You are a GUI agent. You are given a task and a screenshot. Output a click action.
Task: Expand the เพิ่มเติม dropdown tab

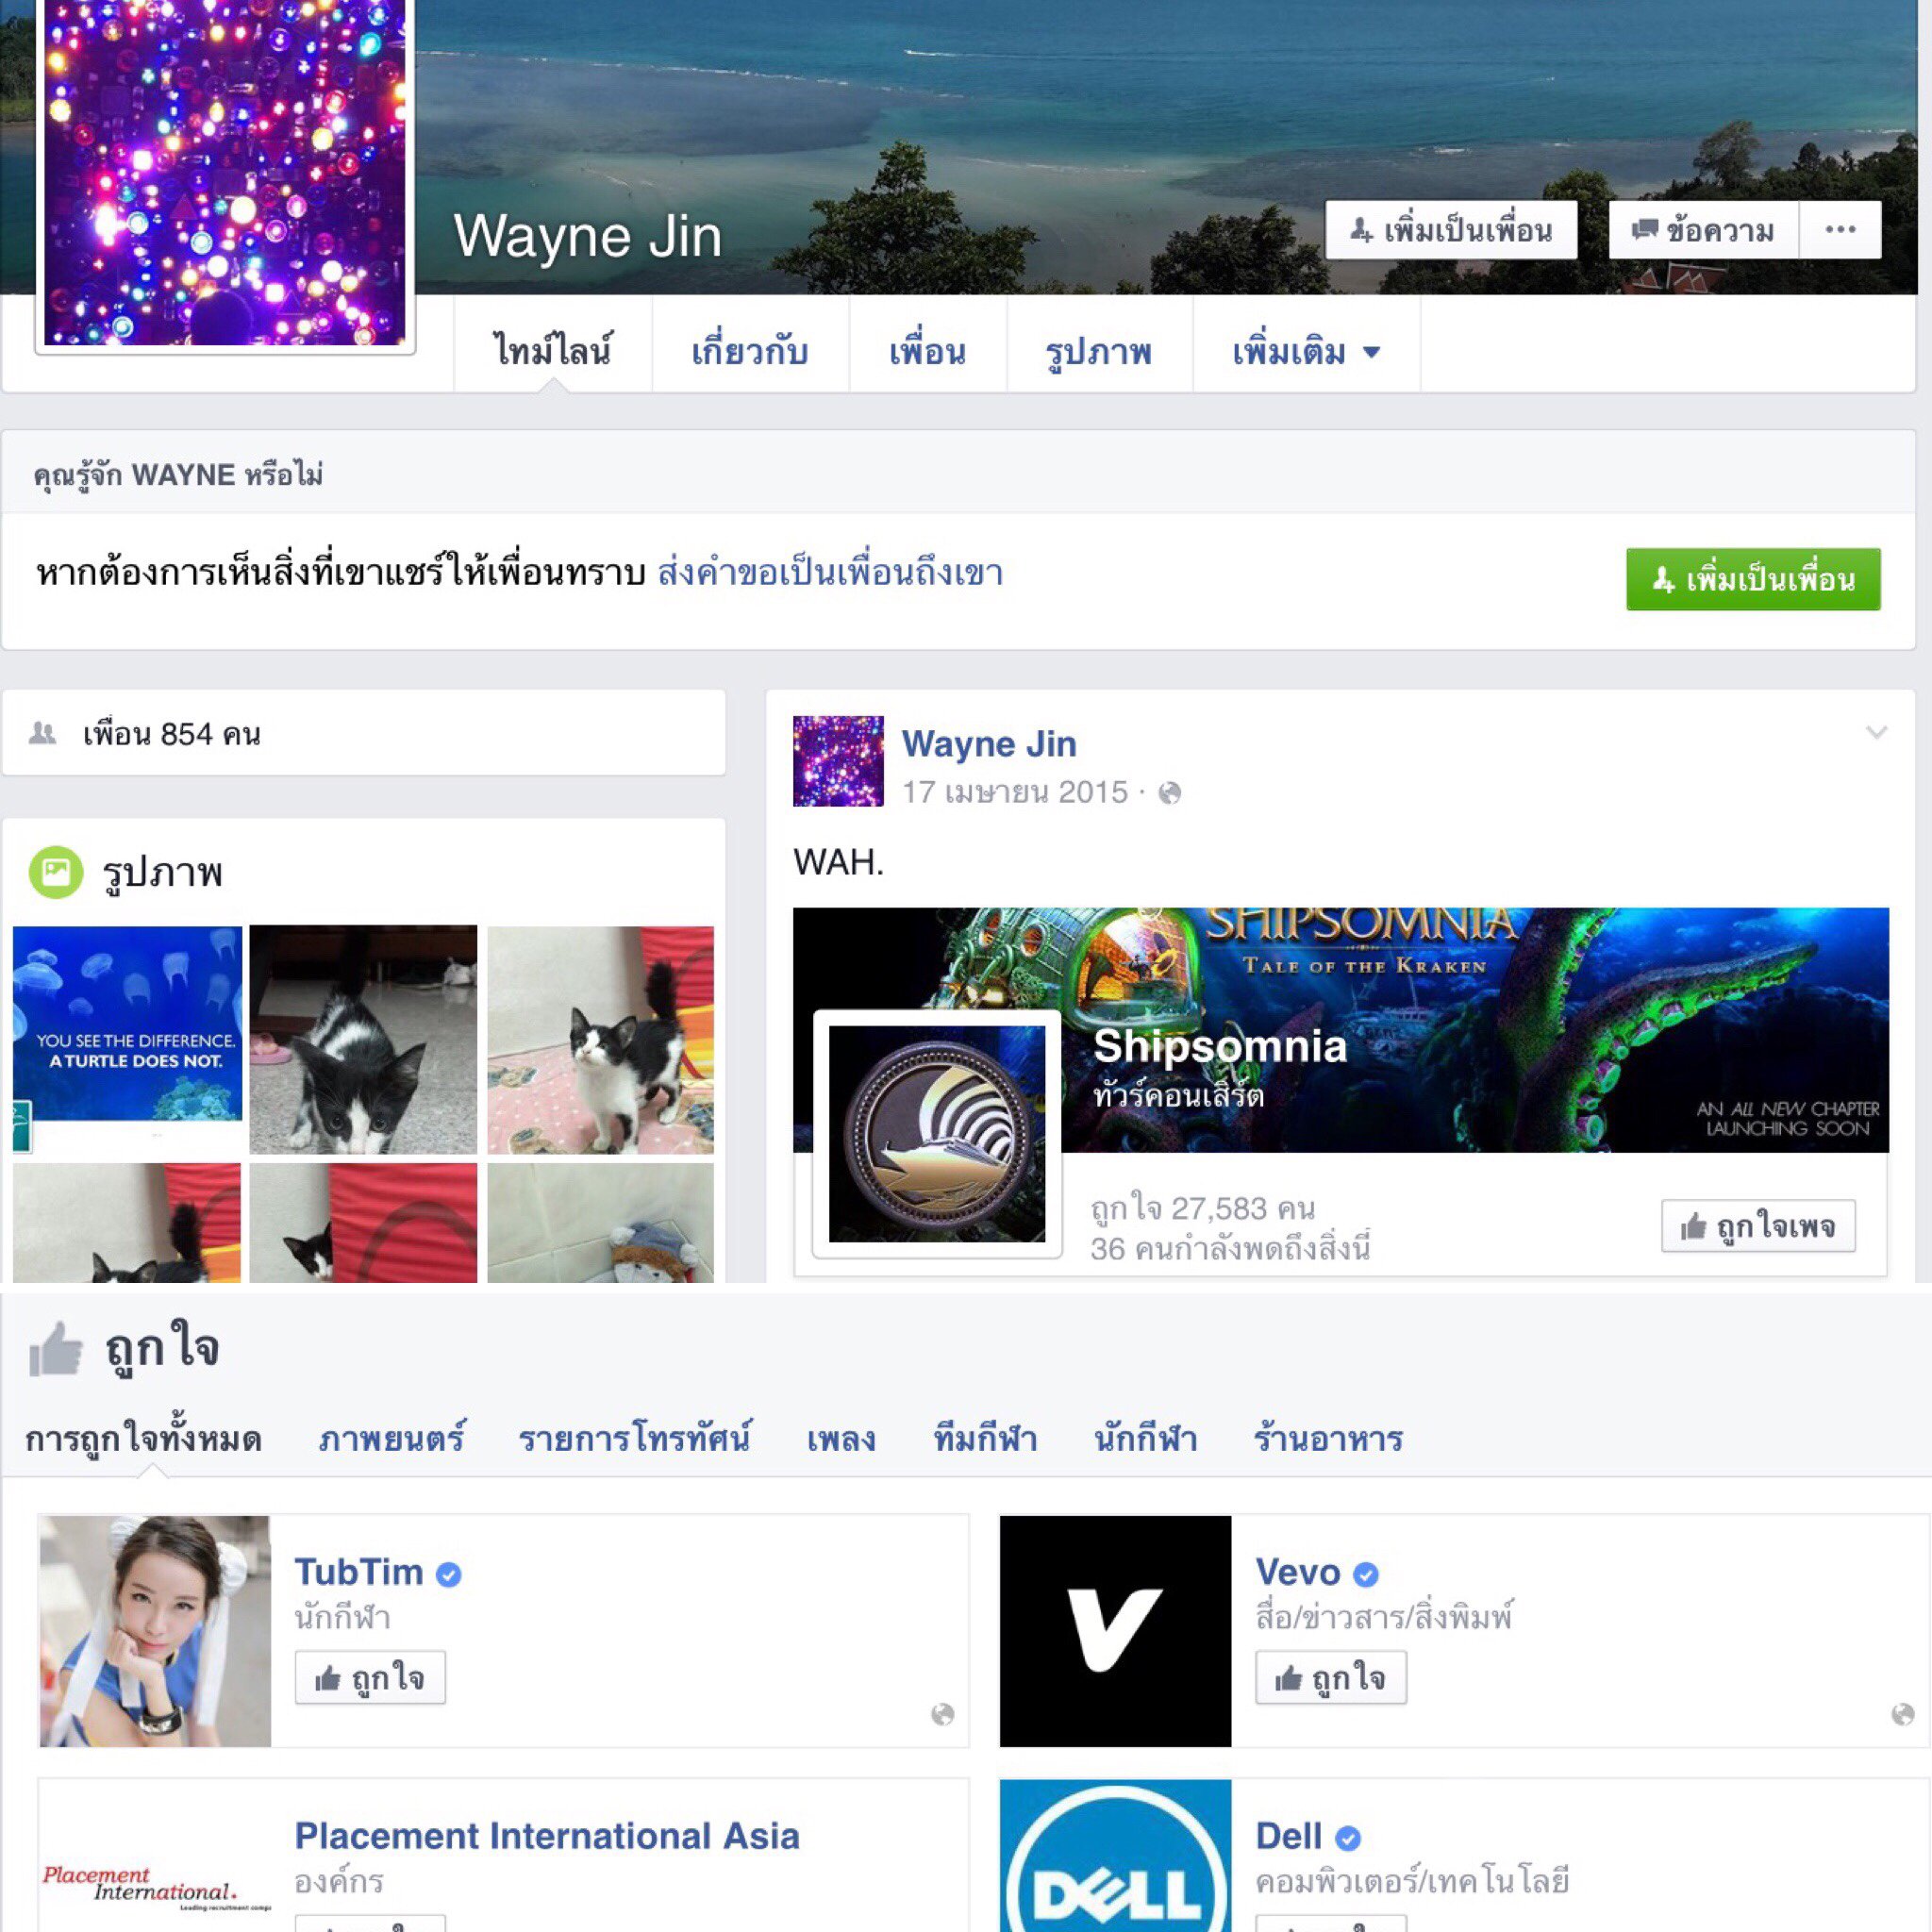[1306, 352]
